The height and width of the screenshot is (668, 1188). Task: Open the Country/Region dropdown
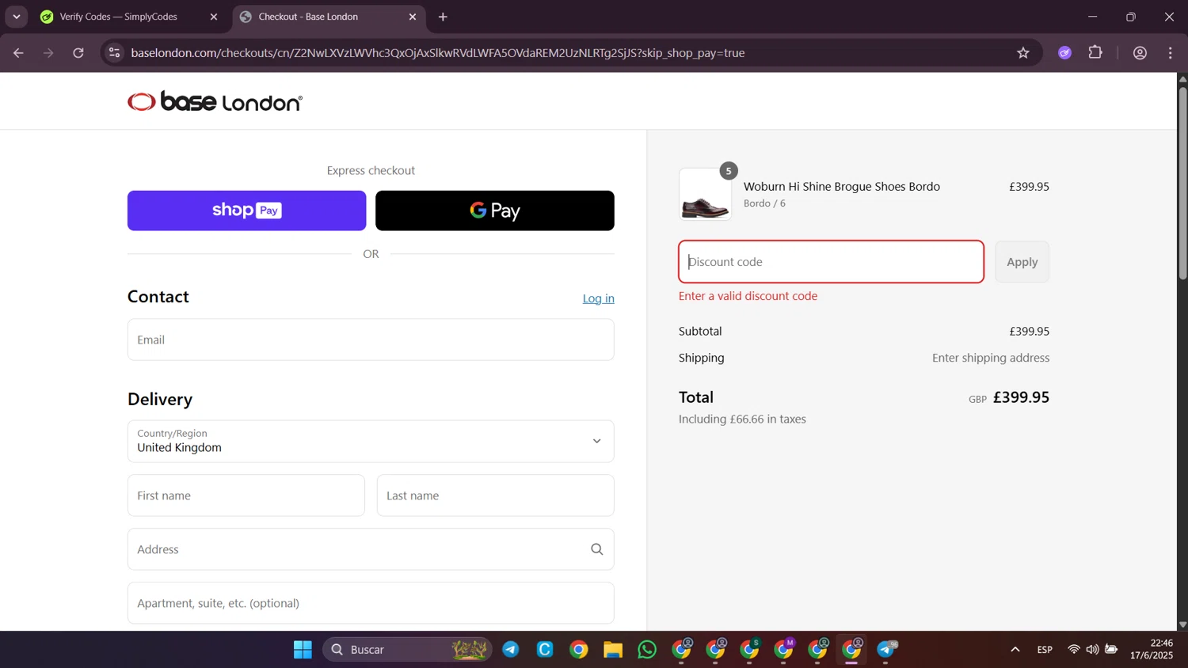(x=371, y=441)
